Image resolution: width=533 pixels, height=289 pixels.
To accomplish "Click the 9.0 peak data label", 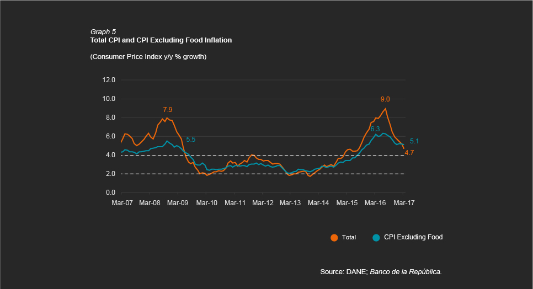I will point(385,99).
